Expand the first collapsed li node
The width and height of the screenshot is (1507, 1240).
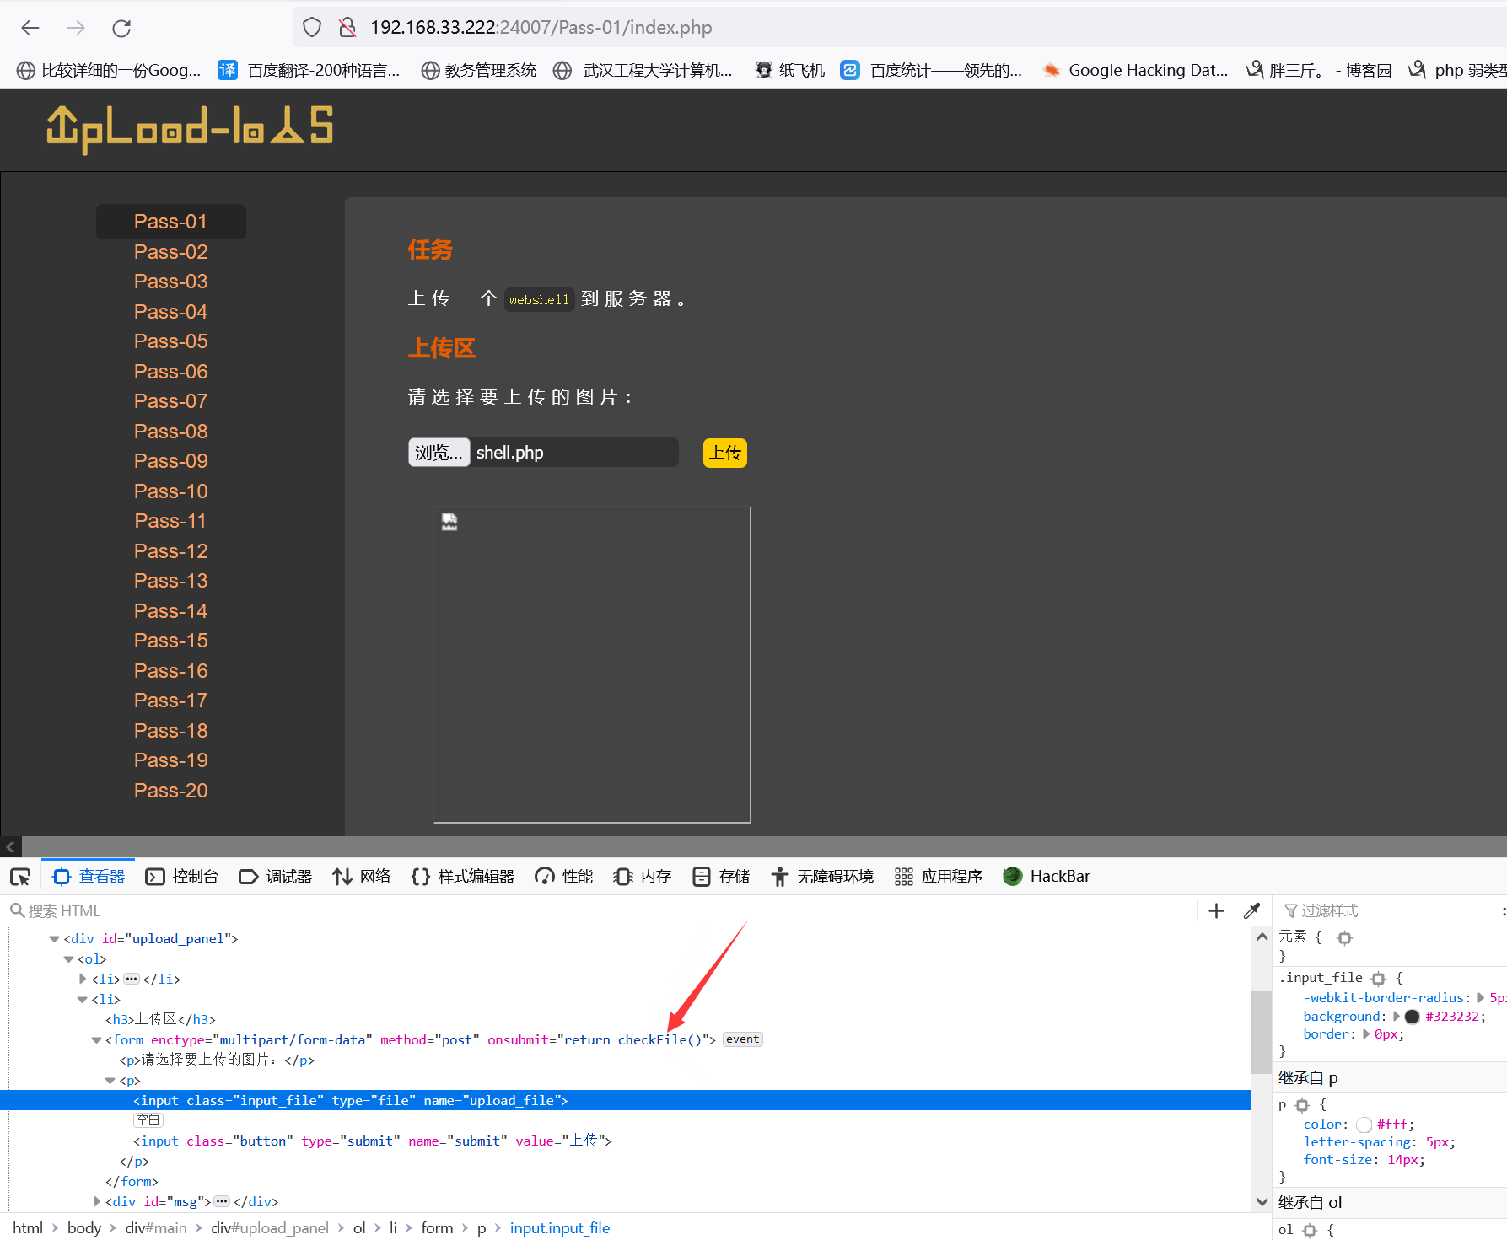pyautogui.click(x=83, y=980)
